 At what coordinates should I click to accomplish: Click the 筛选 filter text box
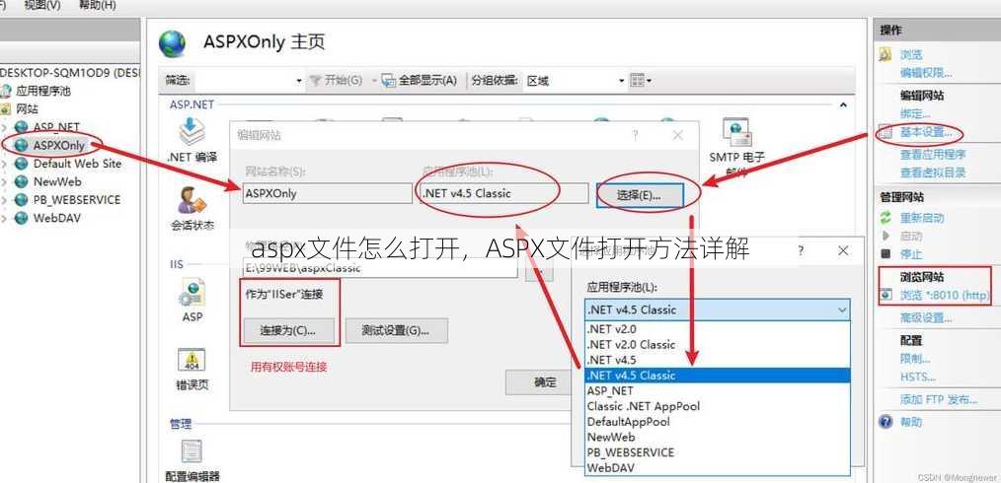(x=246, y=81)
